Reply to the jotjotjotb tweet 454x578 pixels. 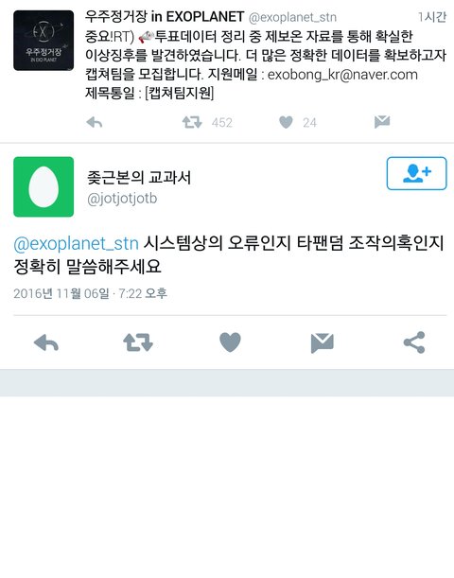(46, 342)
